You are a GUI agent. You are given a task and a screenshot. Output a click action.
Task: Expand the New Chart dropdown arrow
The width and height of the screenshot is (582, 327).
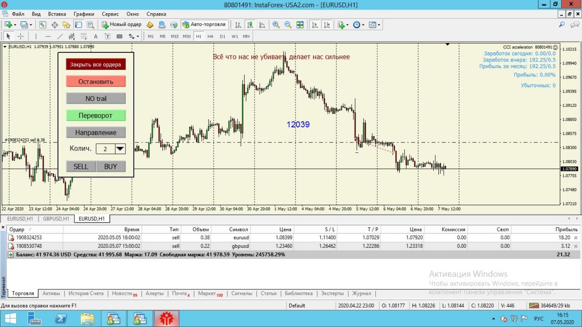click(15, 25)
